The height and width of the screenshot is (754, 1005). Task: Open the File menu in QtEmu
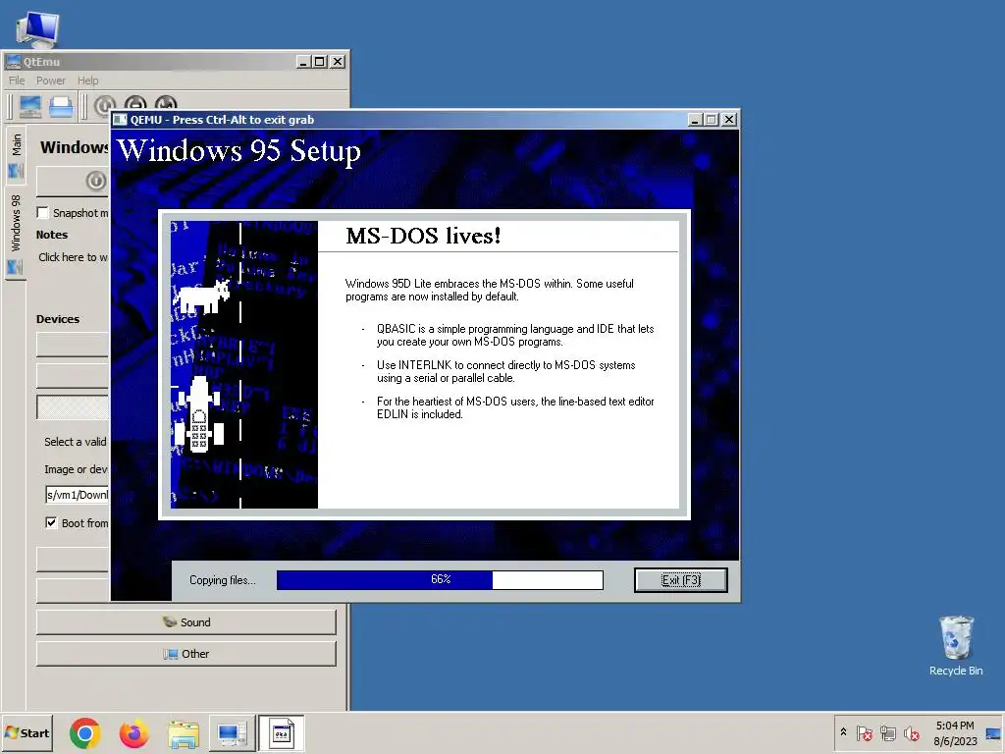click(x=17, y=81)
